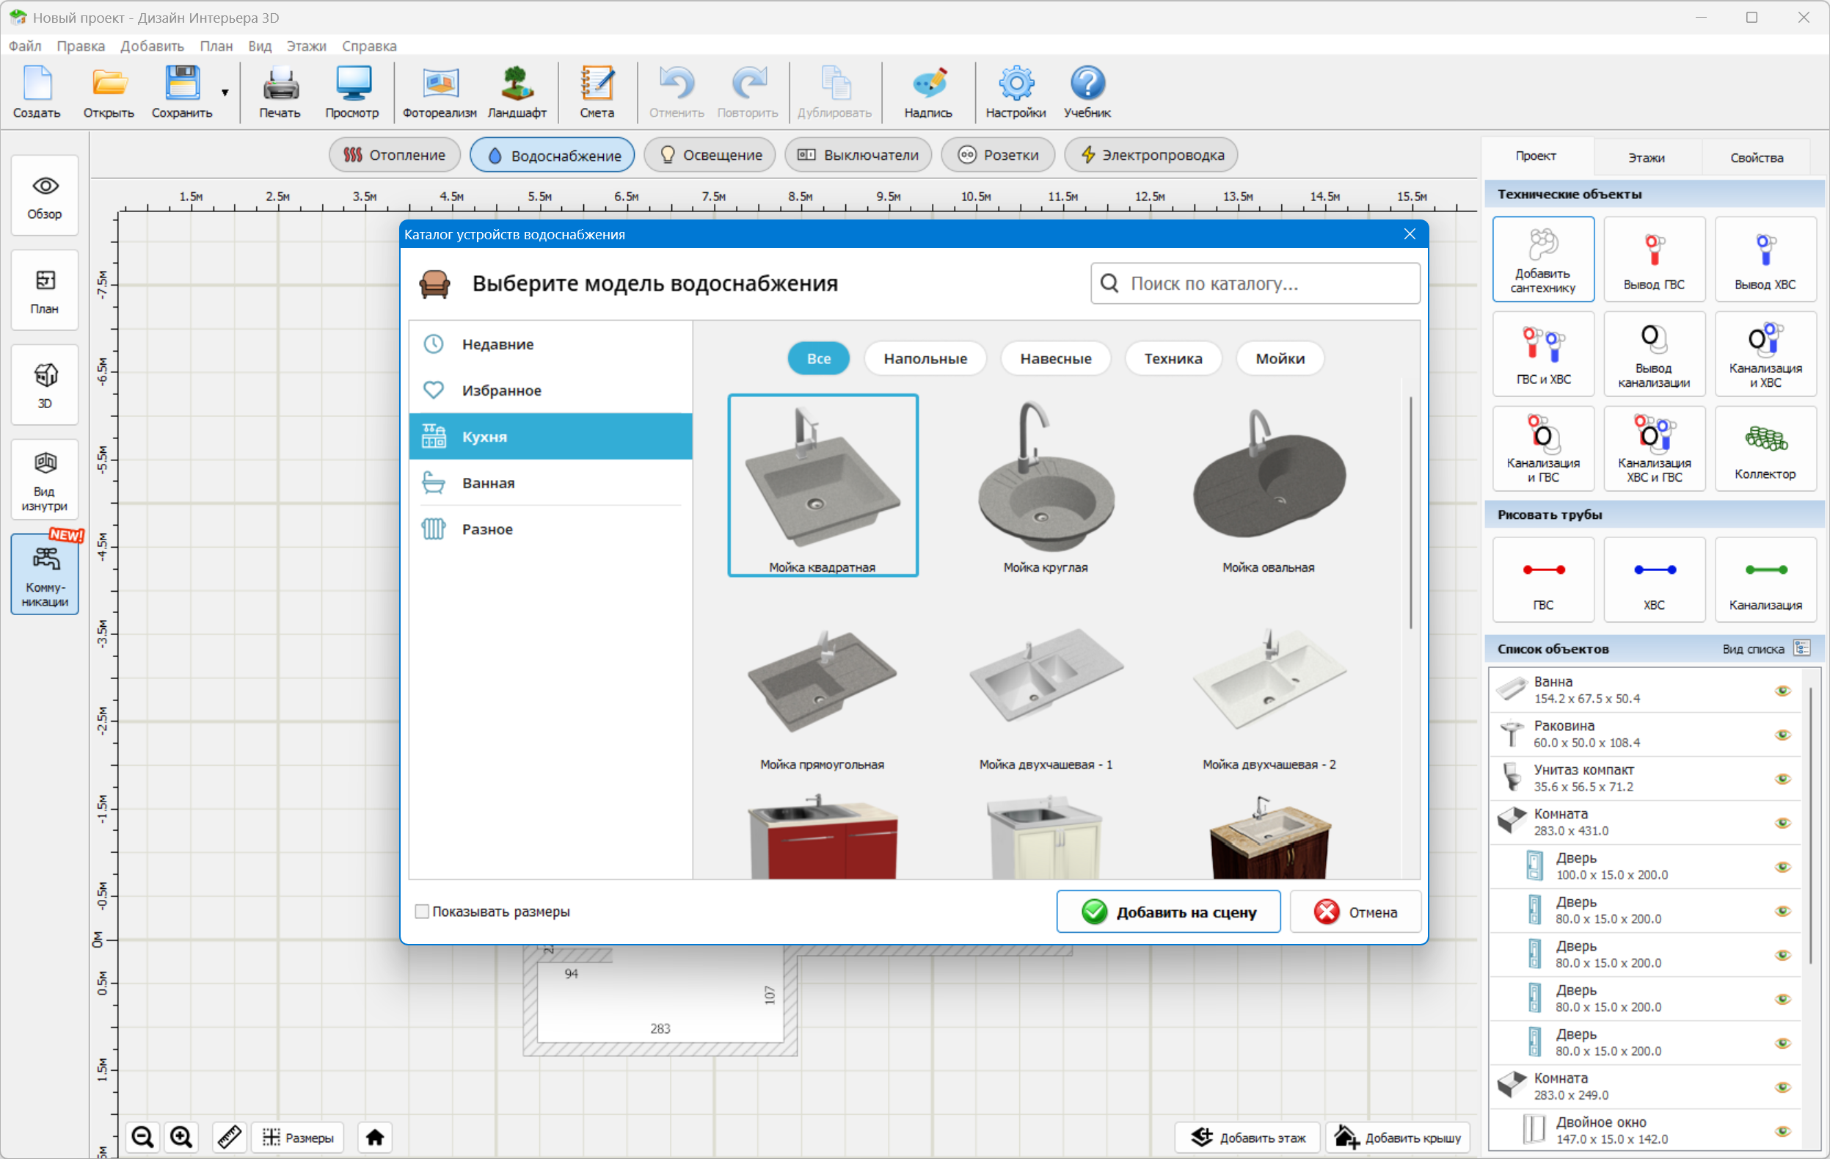This screenshot has height=1159, width=1830.
Task: Open the Ландшафт tool
Action: pyautogui.click(x=517, y=91)
